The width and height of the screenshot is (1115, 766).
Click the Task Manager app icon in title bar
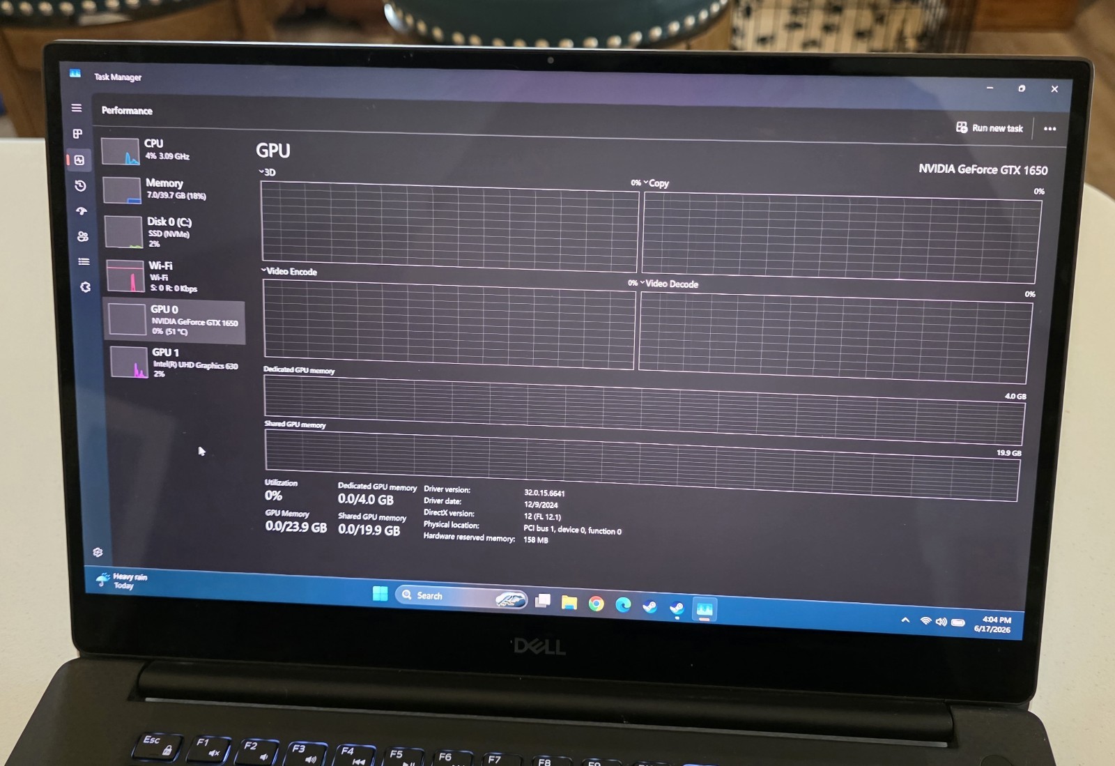tap(75, 74)
